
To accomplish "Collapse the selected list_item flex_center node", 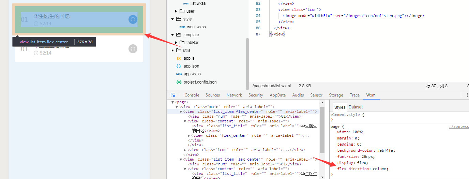I will (181, 112).
